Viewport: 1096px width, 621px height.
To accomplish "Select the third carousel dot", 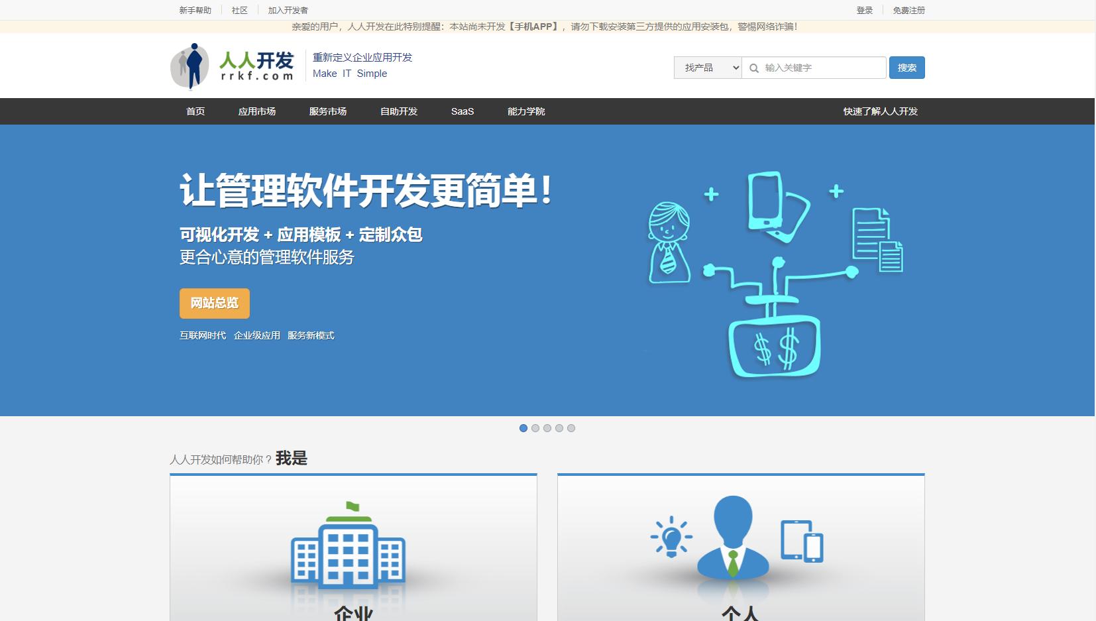I will (547, 428).
